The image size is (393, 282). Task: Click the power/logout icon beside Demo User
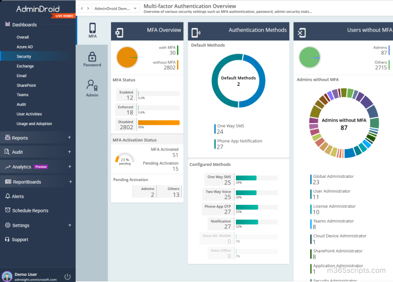[x=68, y=276]
